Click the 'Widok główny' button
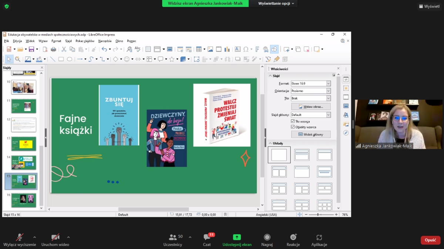 click(x=311, y=135)
